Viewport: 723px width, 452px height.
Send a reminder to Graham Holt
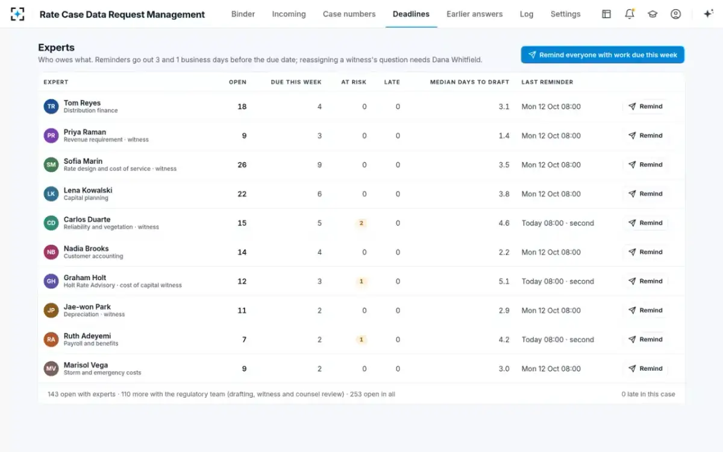point(645,281)
